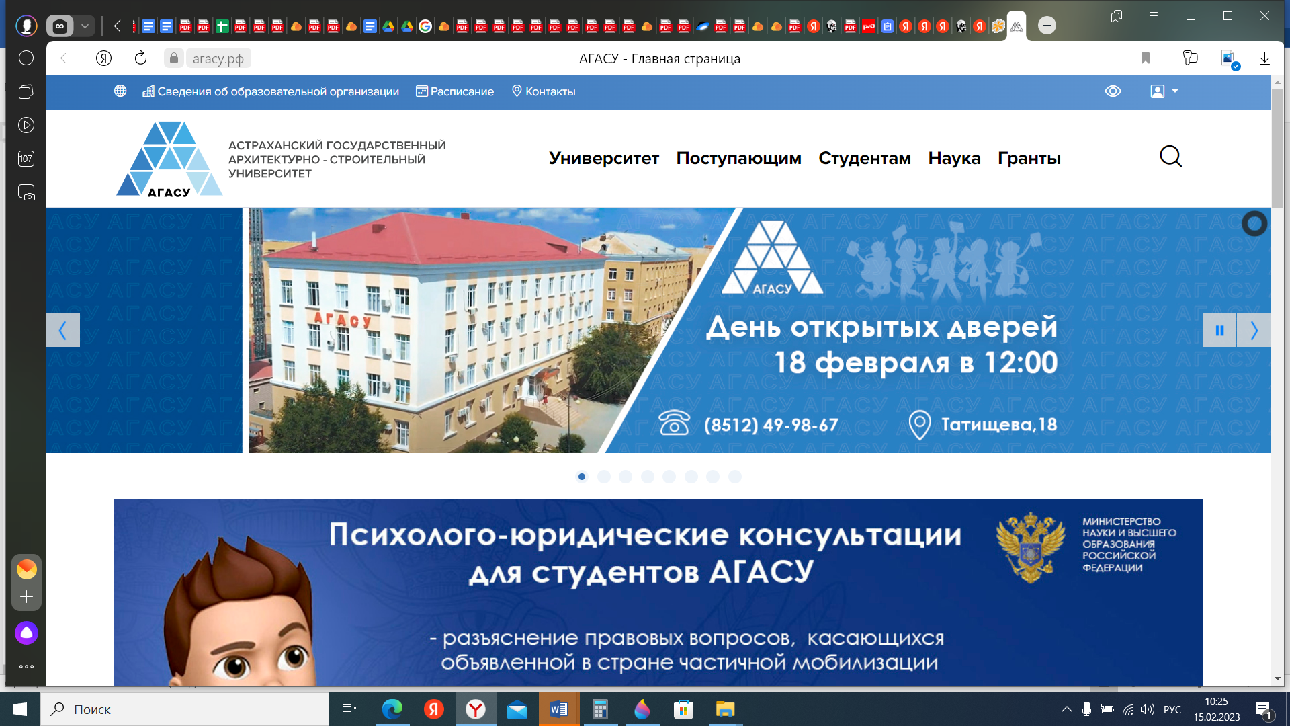Viewport: 1290px width, 726px height.
Task: Click the 107 tabs counter icon
Action: coord(26,159)
